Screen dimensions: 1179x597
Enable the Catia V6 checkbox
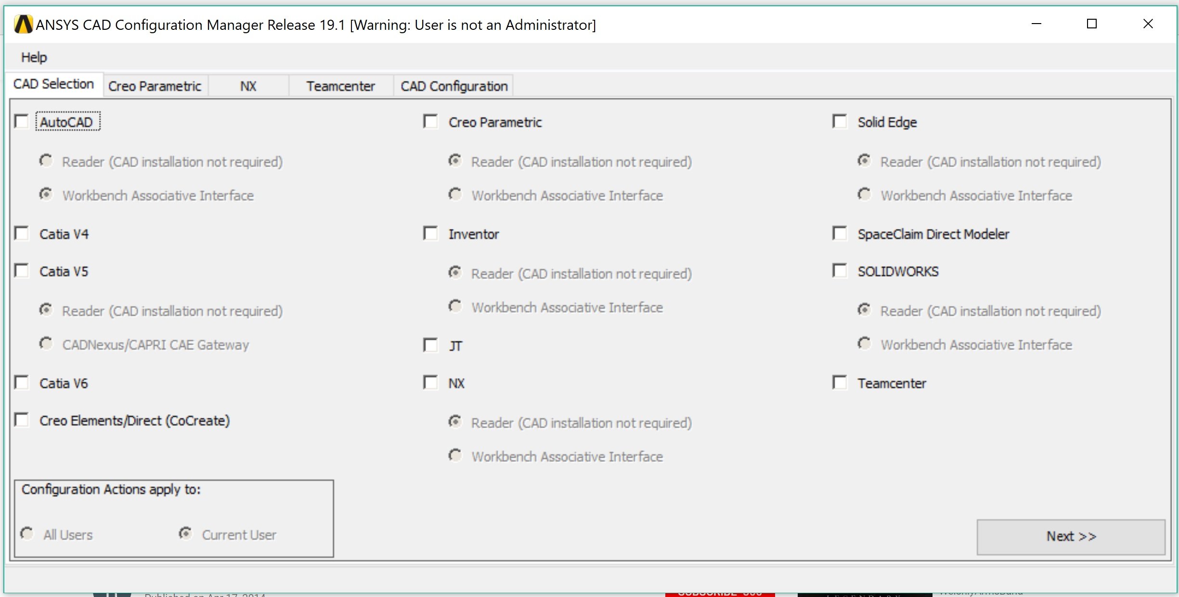22,383
